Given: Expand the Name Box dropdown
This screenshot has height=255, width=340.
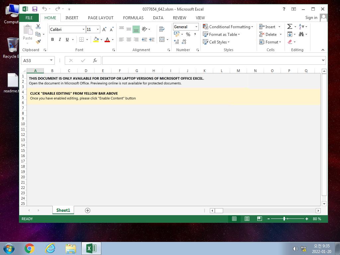Looking at the screenshot, I should click(x=51, y=60).
